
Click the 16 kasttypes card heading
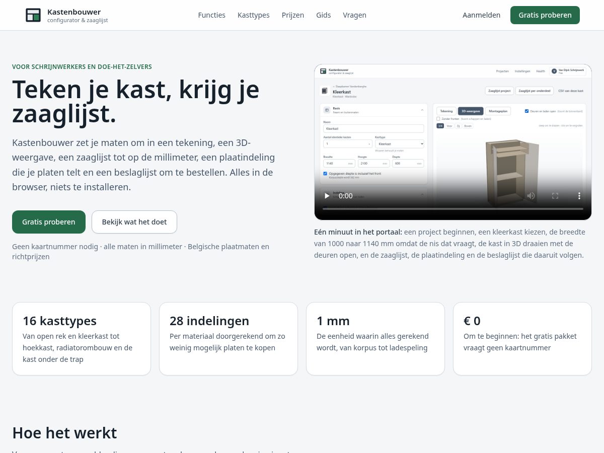coord(59,321)
